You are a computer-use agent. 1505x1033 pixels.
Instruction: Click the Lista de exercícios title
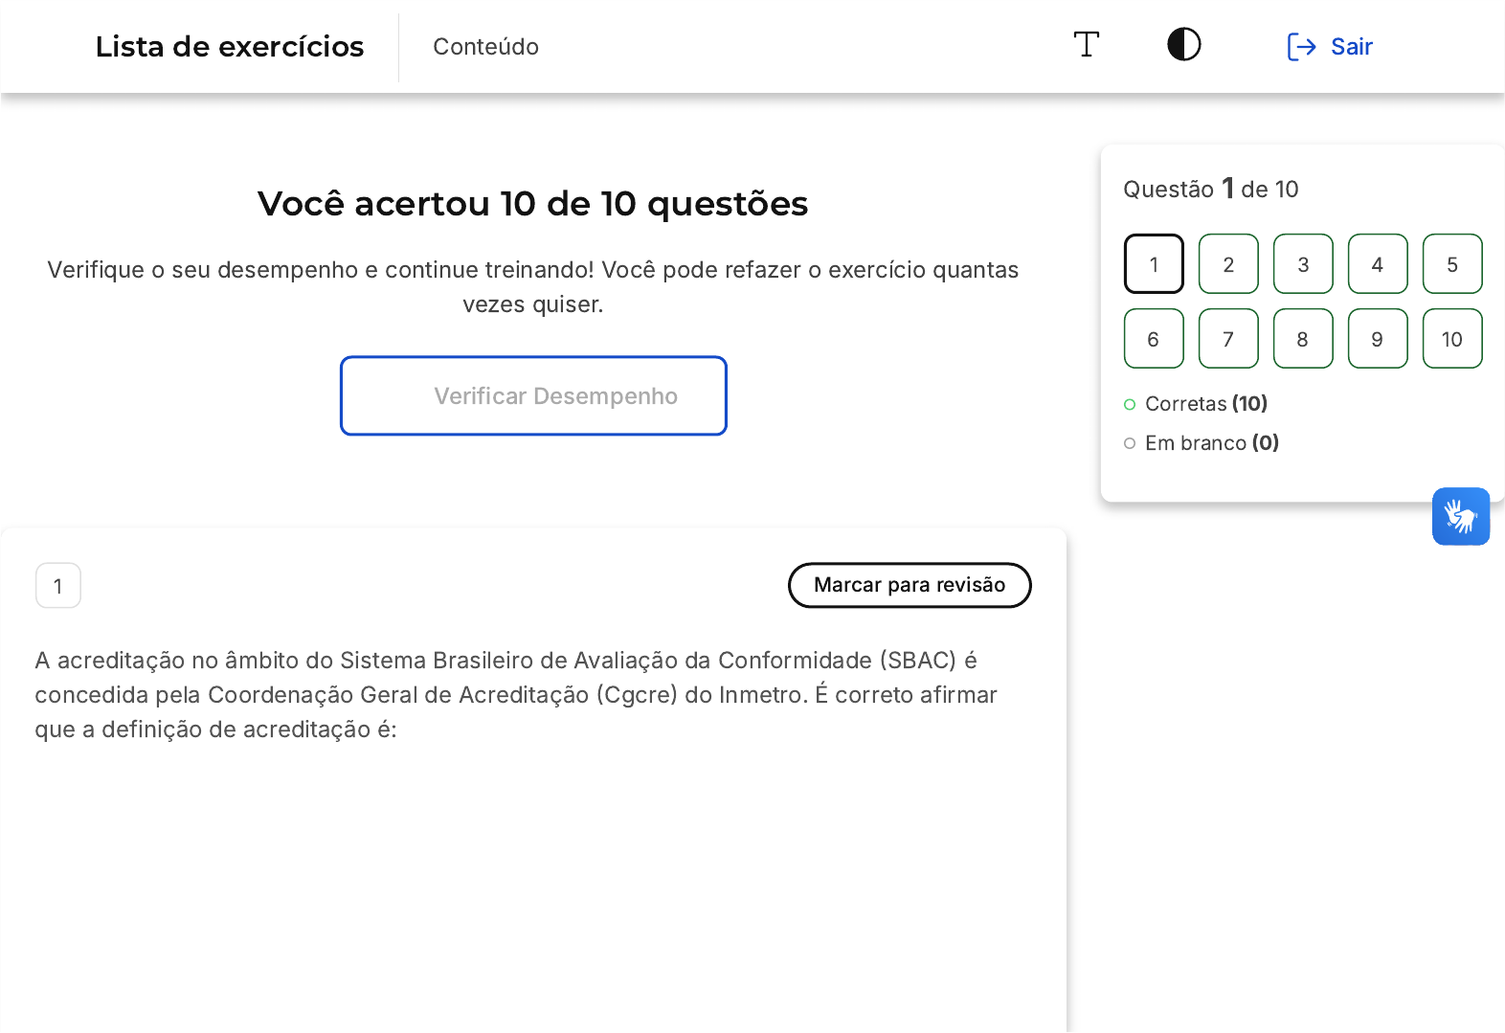coord(230,47)
